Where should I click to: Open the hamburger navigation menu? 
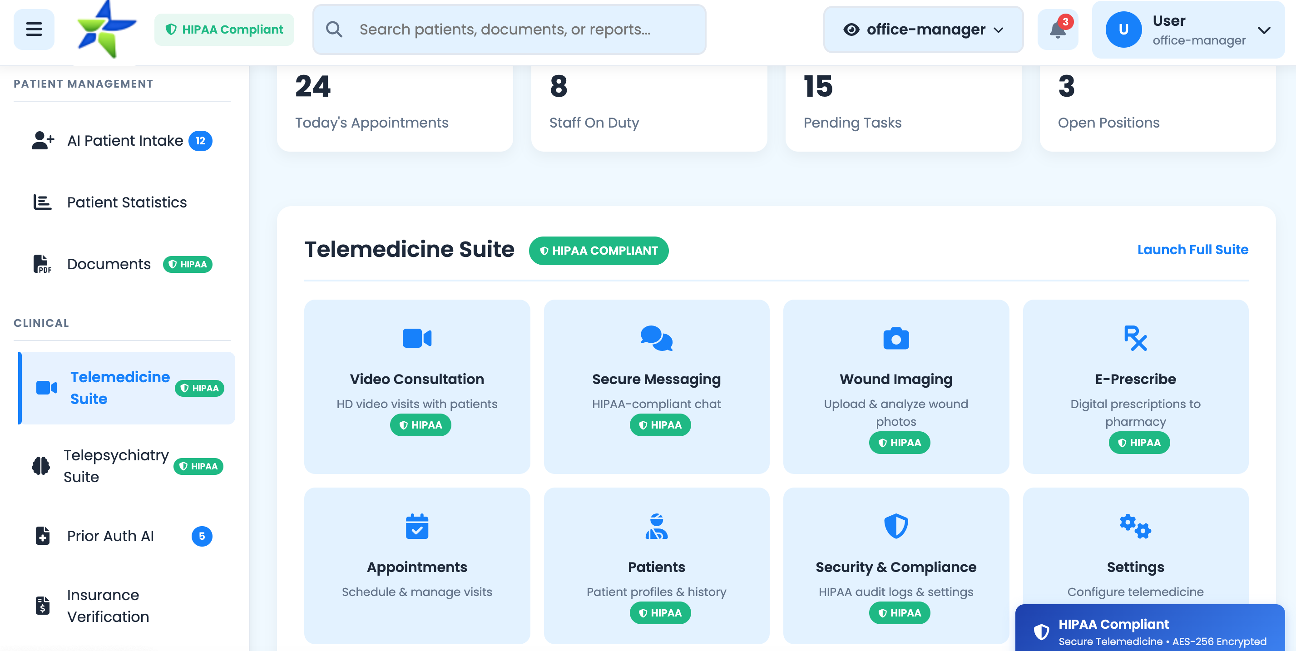pyautogui.click(x=33, y=29)
